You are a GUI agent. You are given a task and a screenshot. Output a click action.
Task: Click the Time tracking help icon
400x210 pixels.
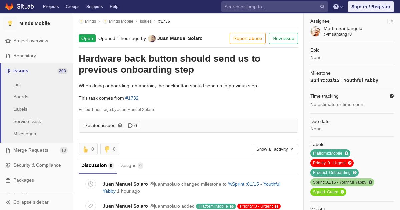[x=392, y=96]
